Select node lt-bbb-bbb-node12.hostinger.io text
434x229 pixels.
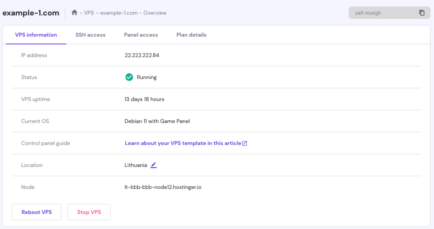click(163, 187)
